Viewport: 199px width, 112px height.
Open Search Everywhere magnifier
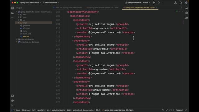pyautogui.click(x=181, y=3)
